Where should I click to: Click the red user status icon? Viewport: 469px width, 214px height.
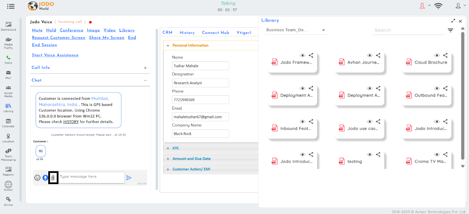(422, 6)
